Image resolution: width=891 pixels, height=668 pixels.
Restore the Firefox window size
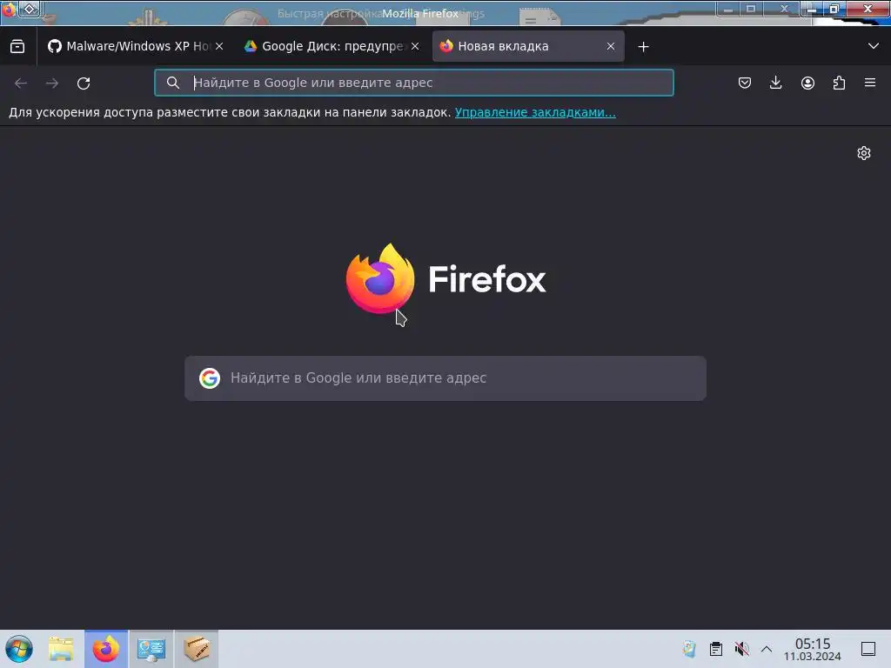click(x=834, y=9)
